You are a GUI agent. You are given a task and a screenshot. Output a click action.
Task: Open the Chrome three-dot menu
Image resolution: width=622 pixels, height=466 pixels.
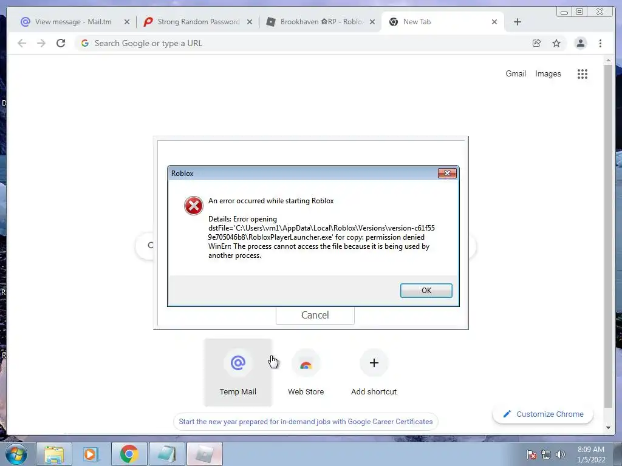(x=600, y=43)
